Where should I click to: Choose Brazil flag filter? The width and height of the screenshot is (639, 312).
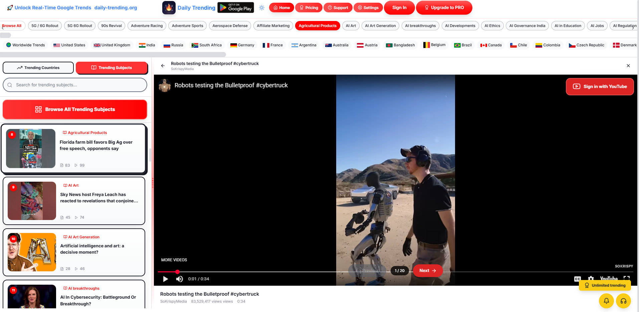click(x=463, y=45)
